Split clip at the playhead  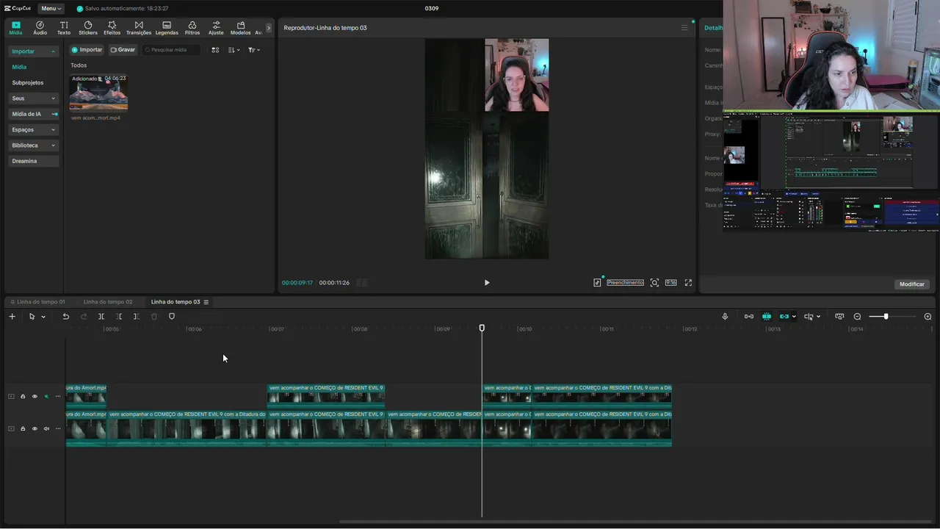coord(101,317)
